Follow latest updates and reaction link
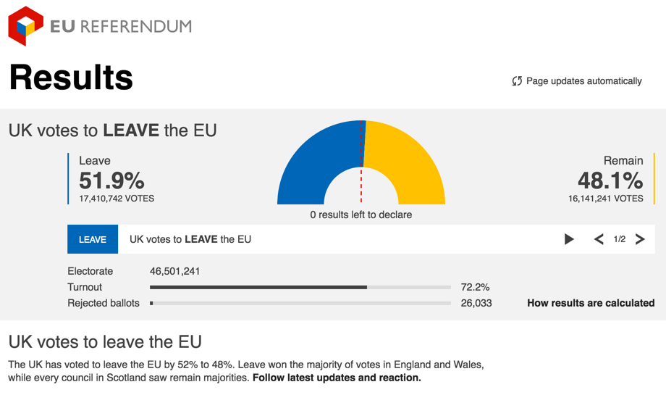This screenshot has width=666, height=395. tap(337, 378)
